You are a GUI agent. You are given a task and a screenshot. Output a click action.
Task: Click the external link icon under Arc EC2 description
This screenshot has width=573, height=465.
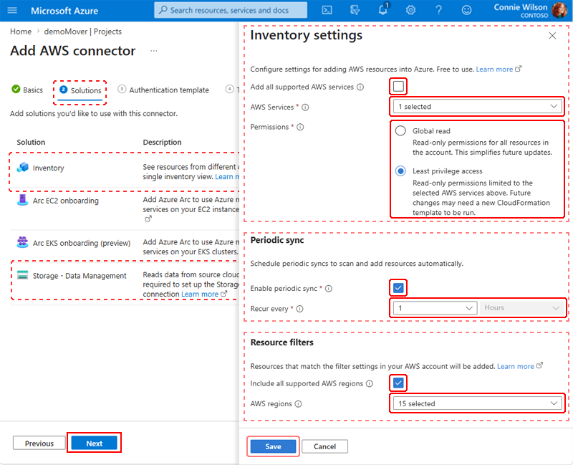pos(148,219)
